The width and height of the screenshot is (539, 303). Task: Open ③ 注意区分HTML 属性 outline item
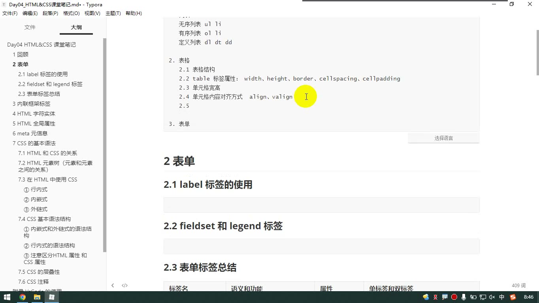55,258
